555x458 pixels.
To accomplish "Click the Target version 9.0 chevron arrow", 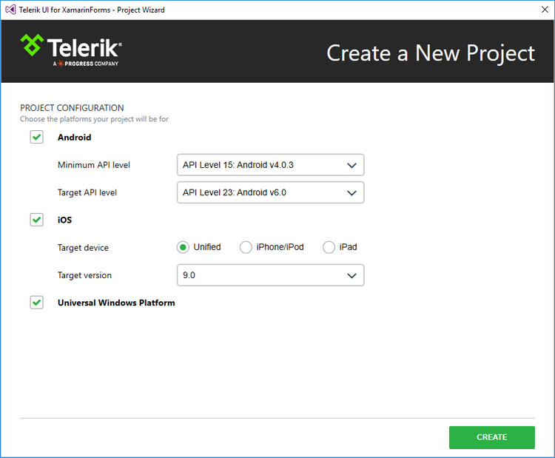I will coord(351,276).
